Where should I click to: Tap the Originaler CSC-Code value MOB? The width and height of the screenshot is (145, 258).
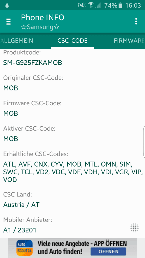(x=11, y=88)
